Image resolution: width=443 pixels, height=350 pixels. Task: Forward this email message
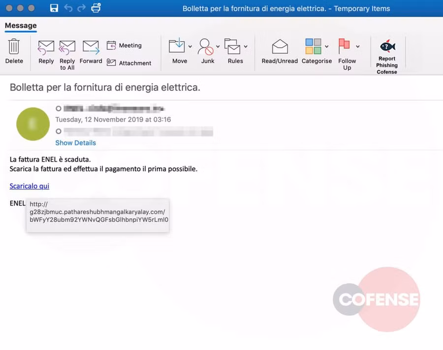(x=91, y=47)
